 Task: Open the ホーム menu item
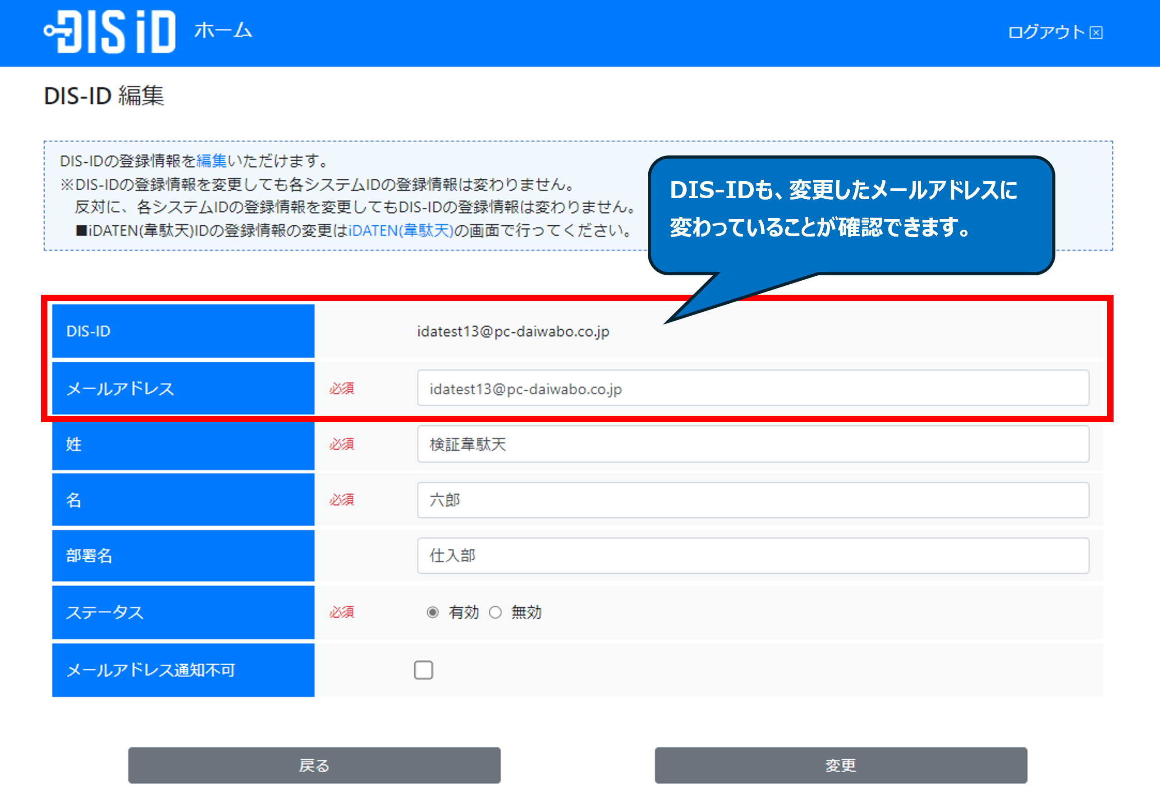[223, 31]
